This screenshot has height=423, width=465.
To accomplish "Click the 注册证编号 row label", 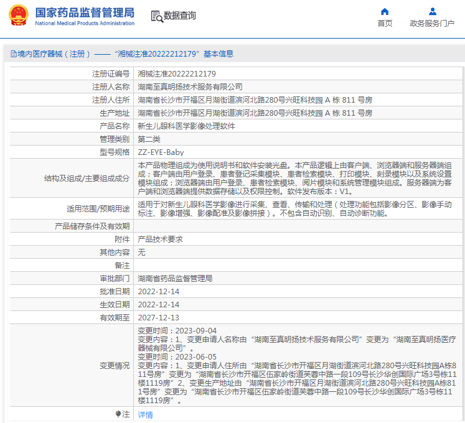I will click(x=111, y=74).
